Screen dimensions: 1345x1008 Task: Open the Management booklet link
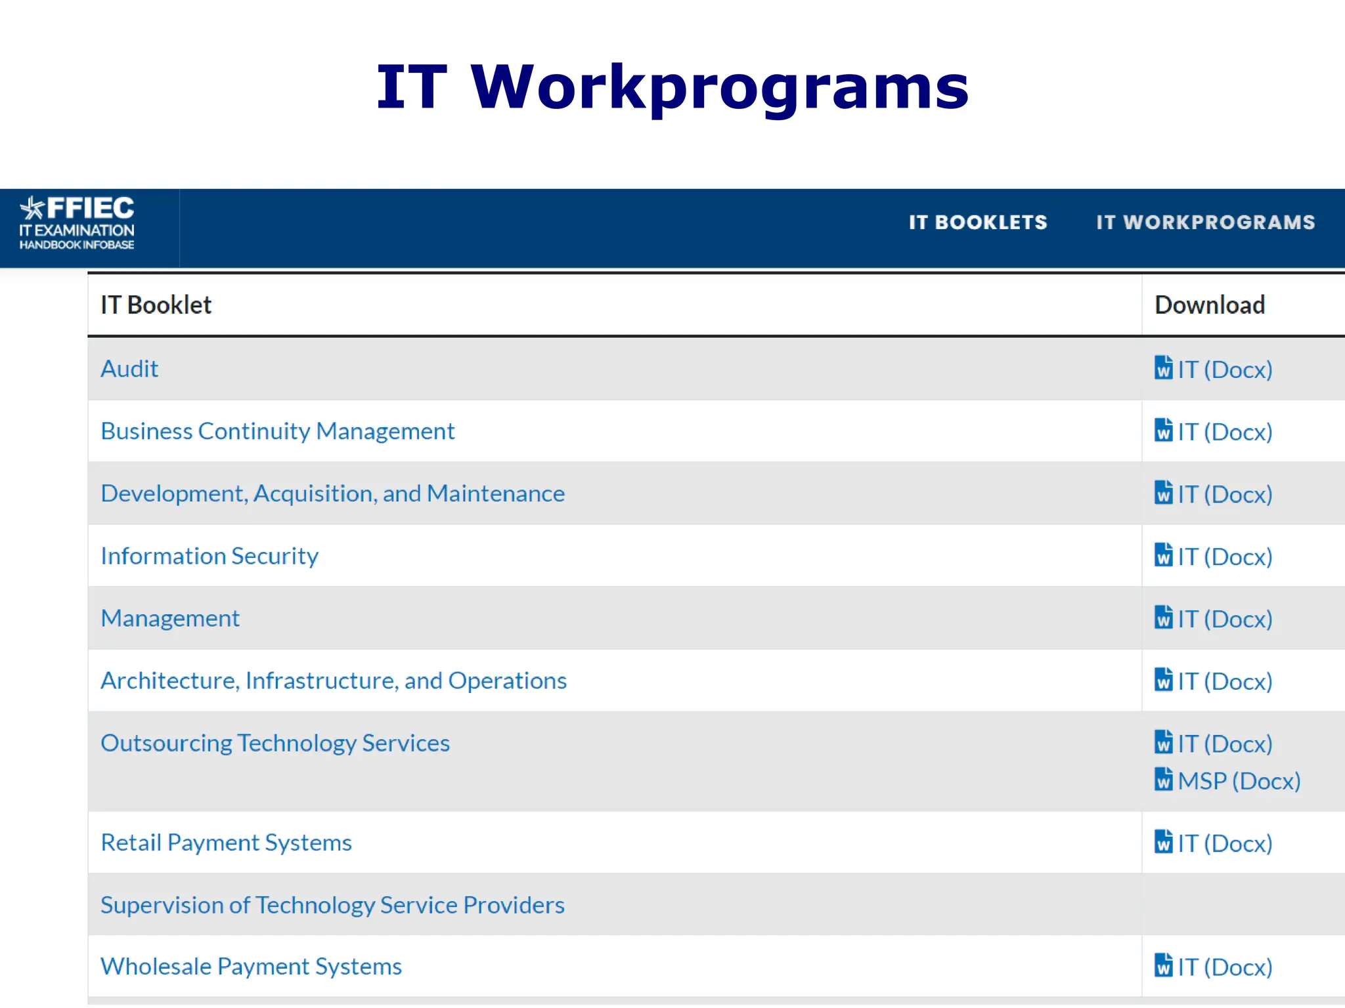coord(169,618)
